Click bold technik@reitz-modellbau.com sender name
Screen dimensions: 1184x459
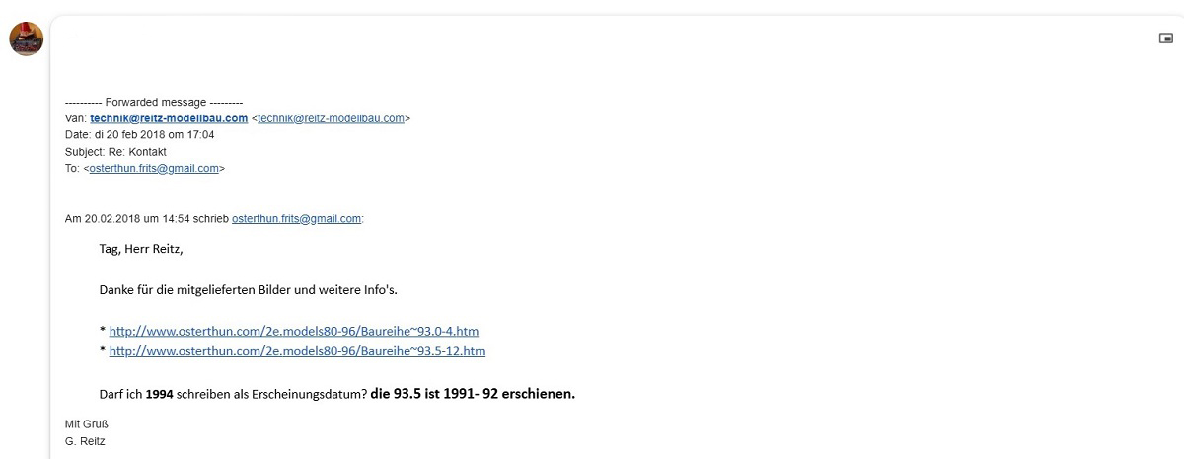[x=169, y=118]
